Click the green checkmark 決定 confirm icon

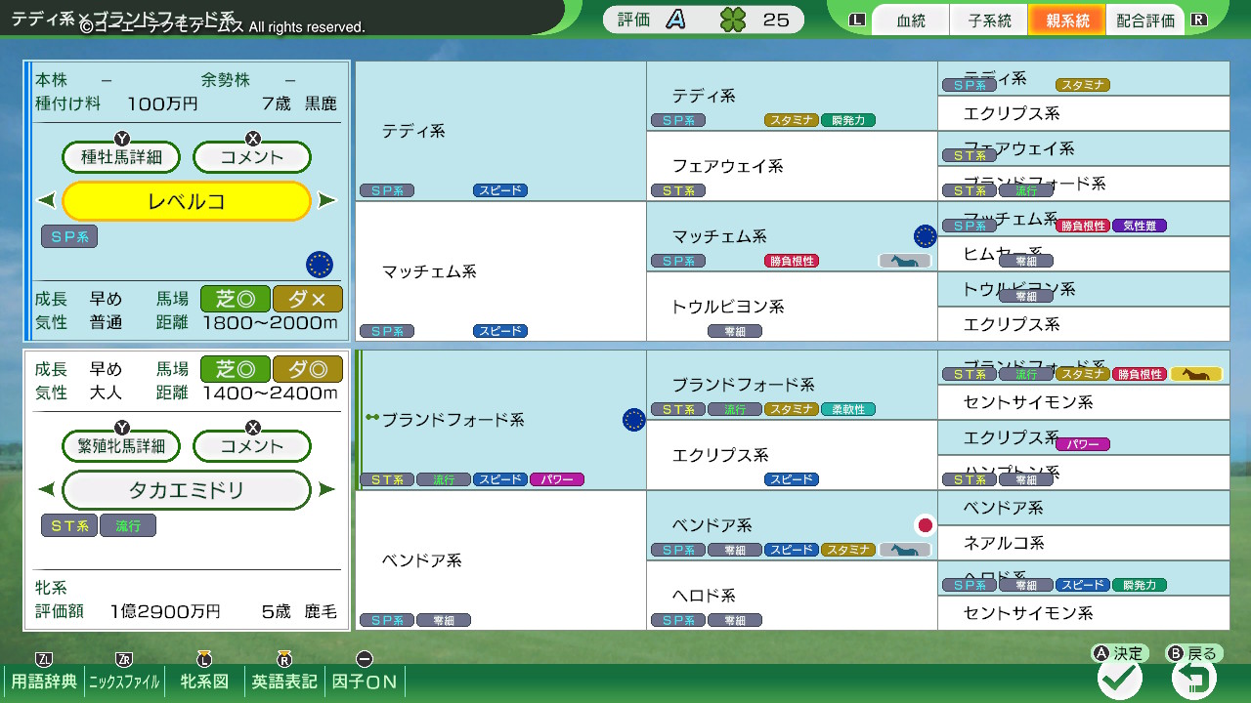[1119, 678]
